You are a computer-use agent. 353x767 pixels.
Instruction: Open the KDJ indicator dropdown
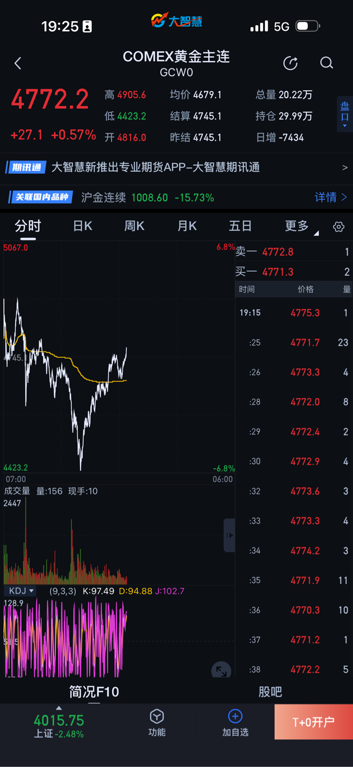(20, 591)
